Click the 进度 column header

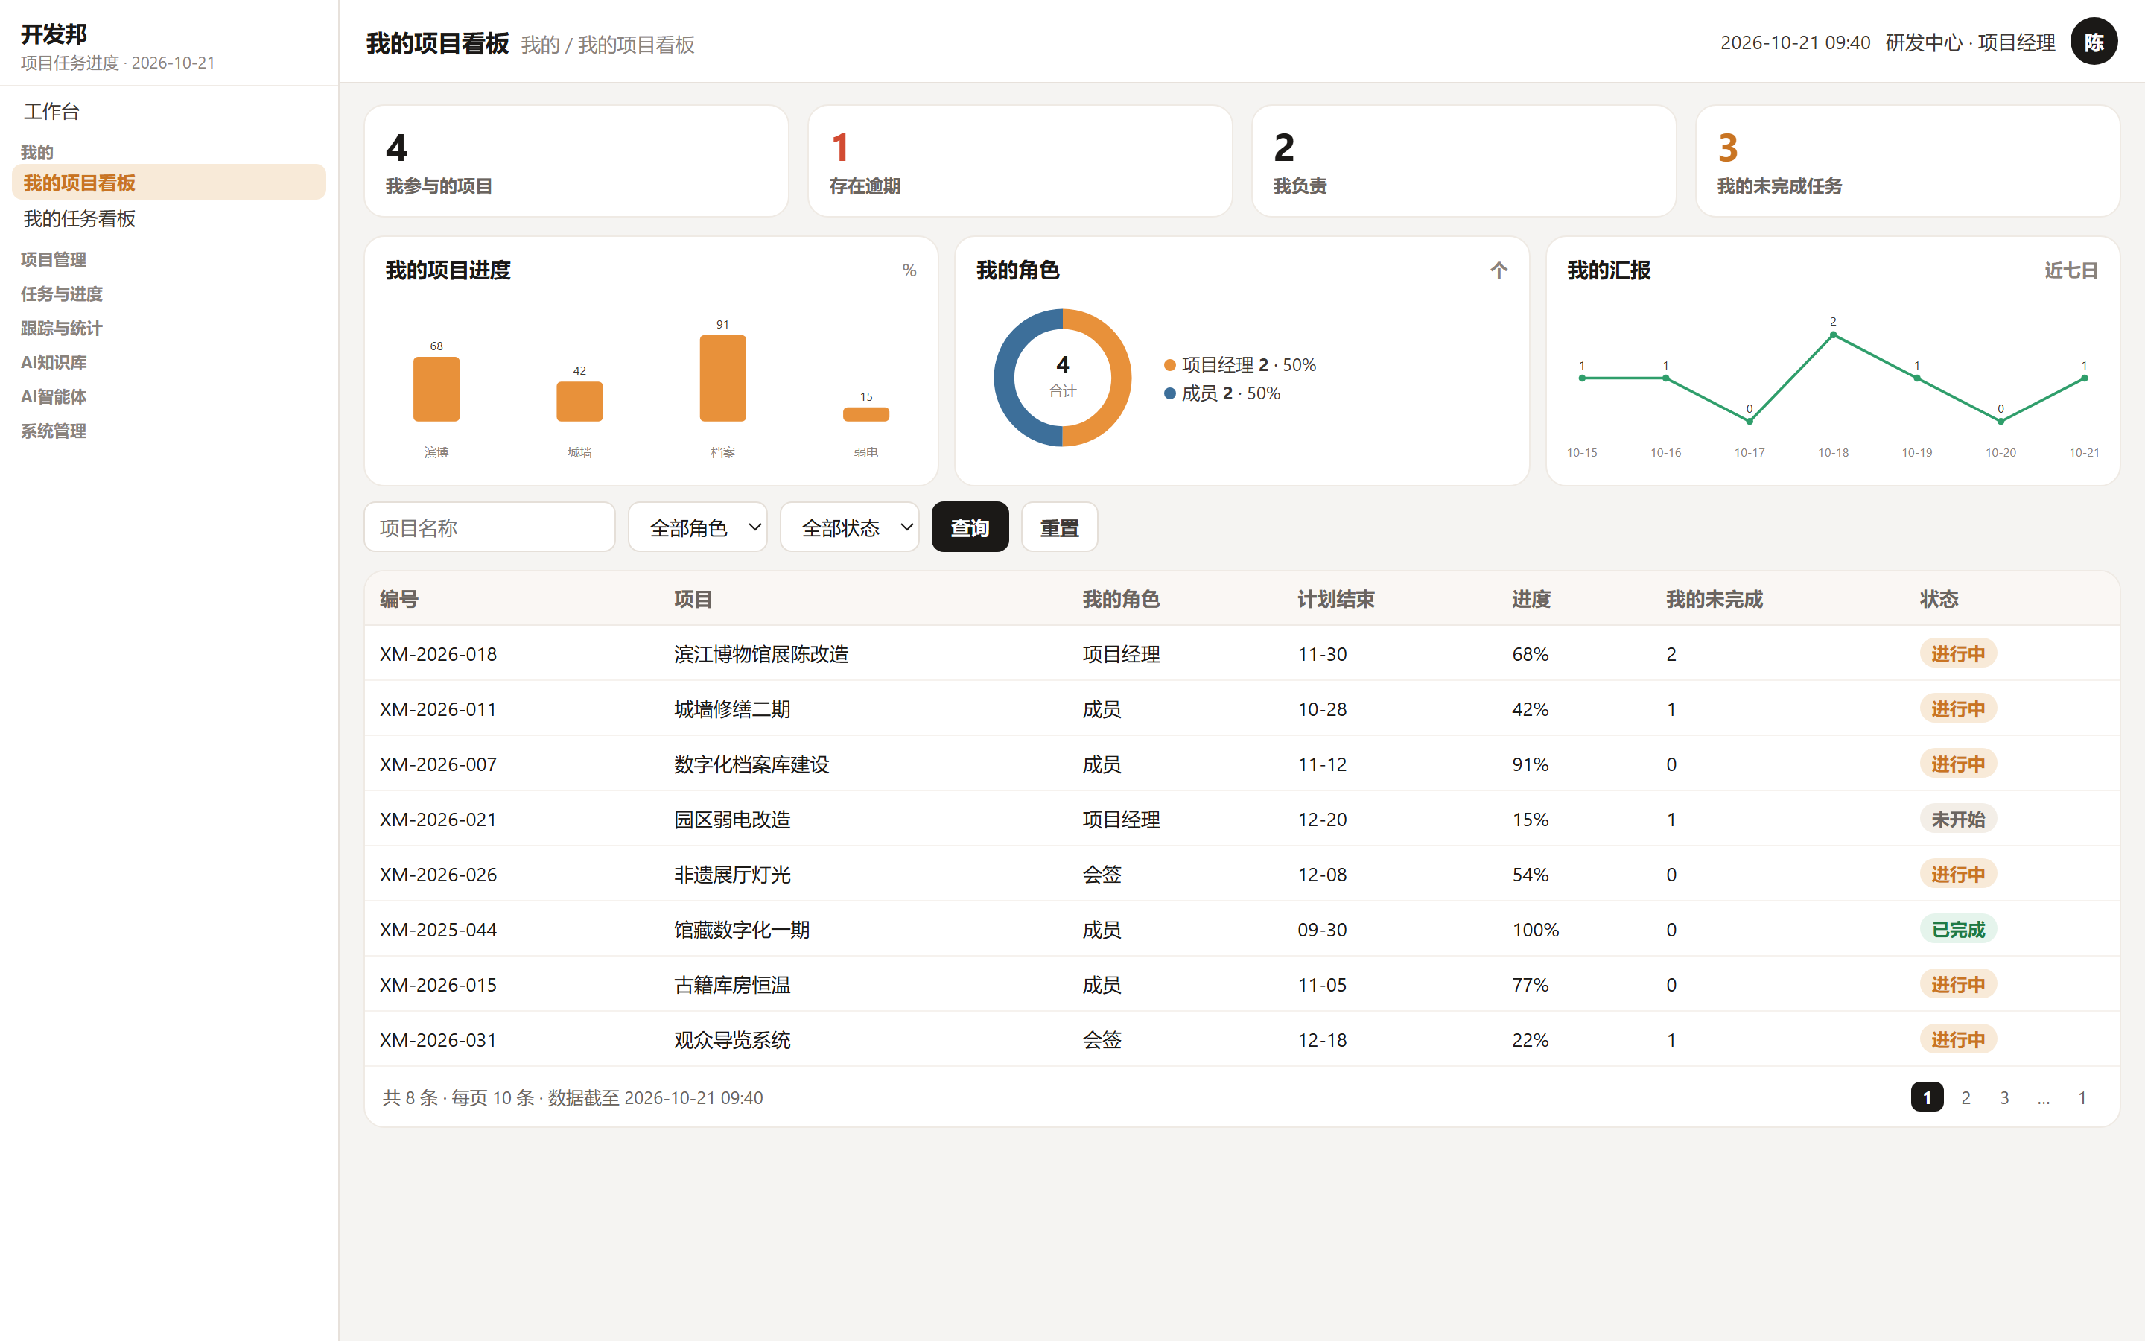tap(1531, 600)
